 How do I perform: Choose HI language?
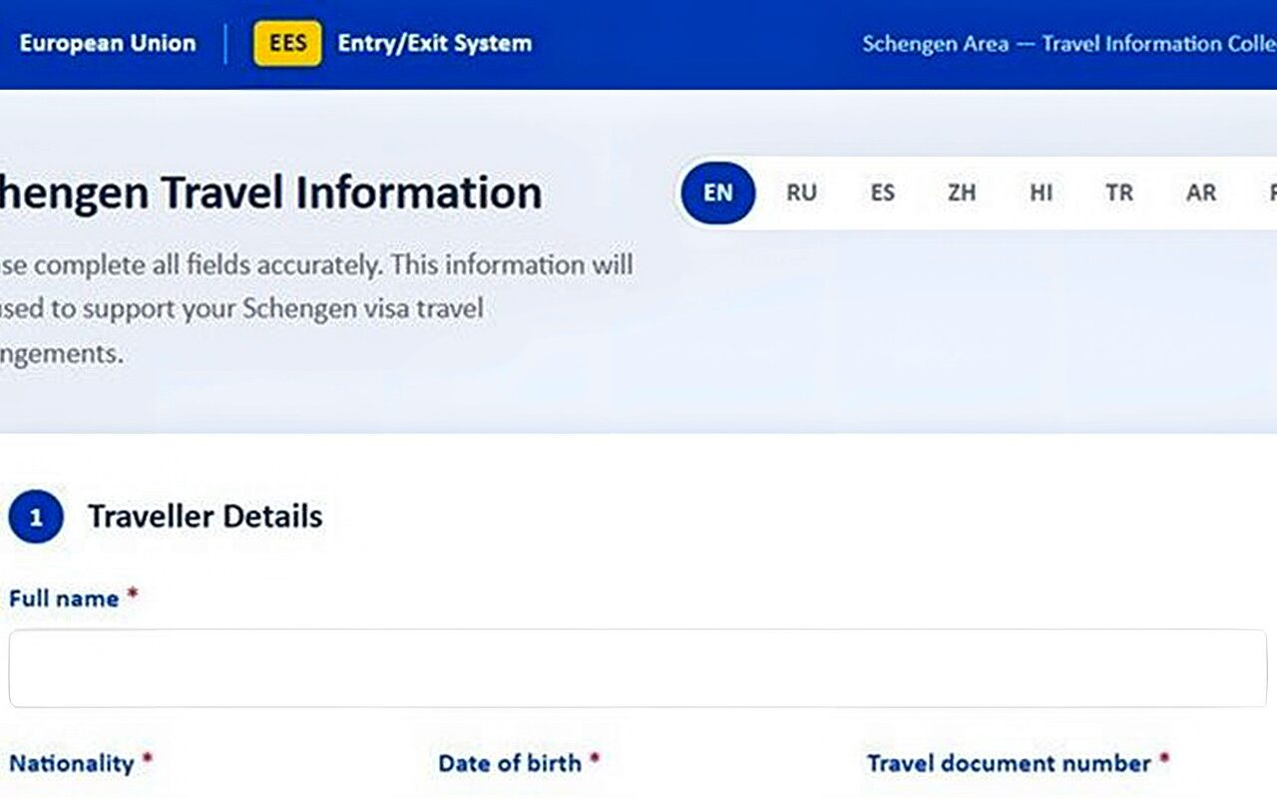tap(1041, 193)
